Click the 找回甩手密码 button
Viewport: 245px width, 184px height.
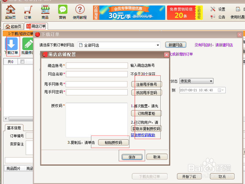pos(146,93)
